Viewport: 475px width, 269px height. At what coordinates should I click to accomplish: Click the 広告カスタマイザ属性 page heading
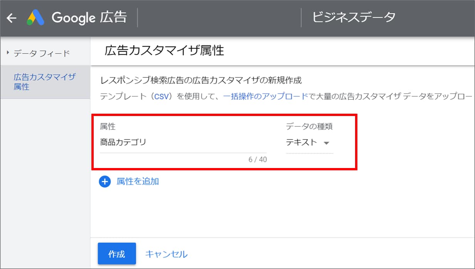click(164, 50)
